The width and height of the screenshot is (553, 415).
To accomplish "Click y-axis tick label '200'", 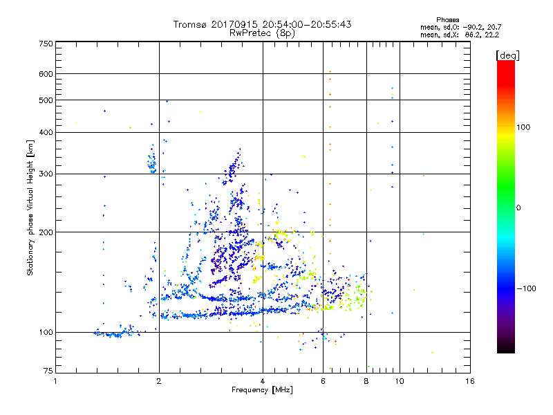I will pos(46,232).
